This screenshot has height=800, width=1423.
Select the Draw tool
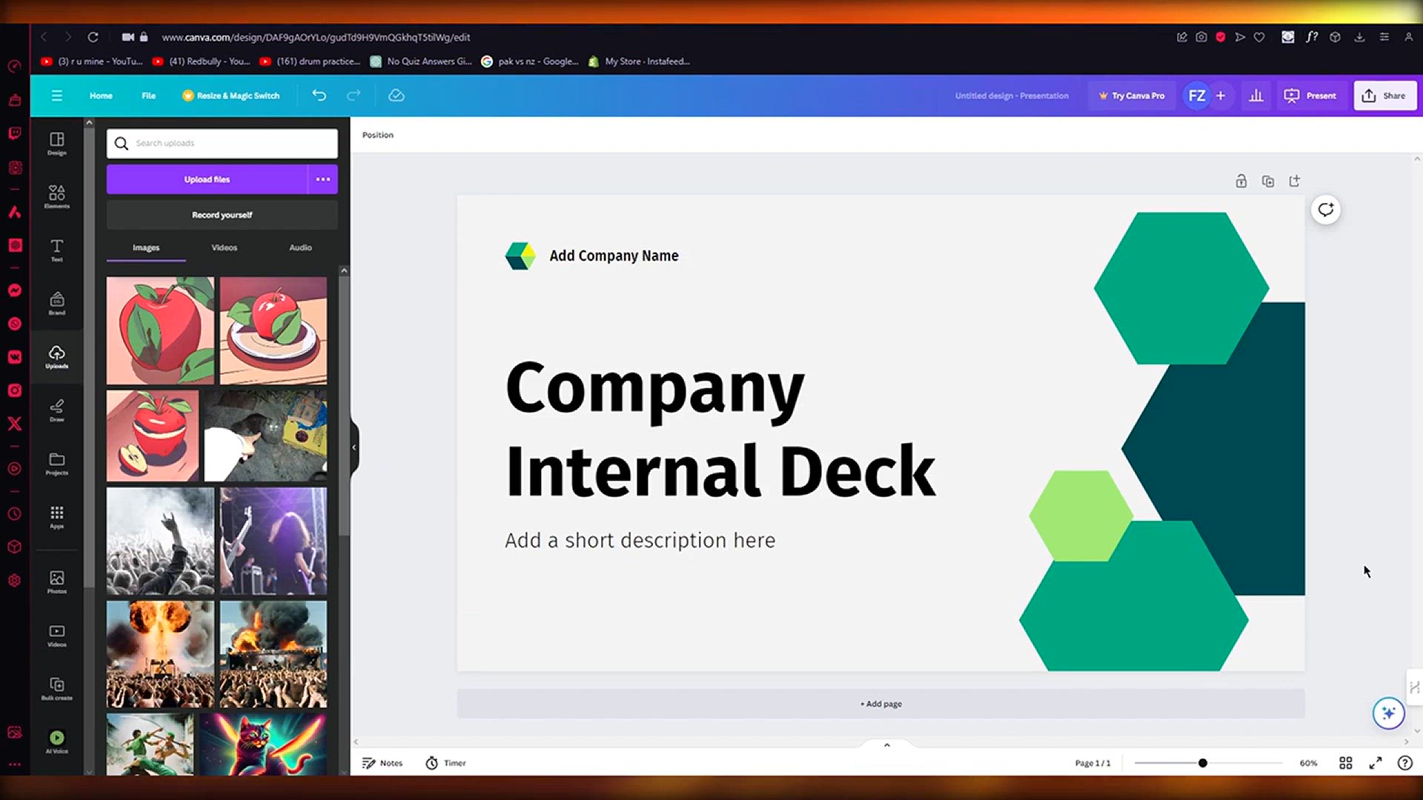coord(56,410)
